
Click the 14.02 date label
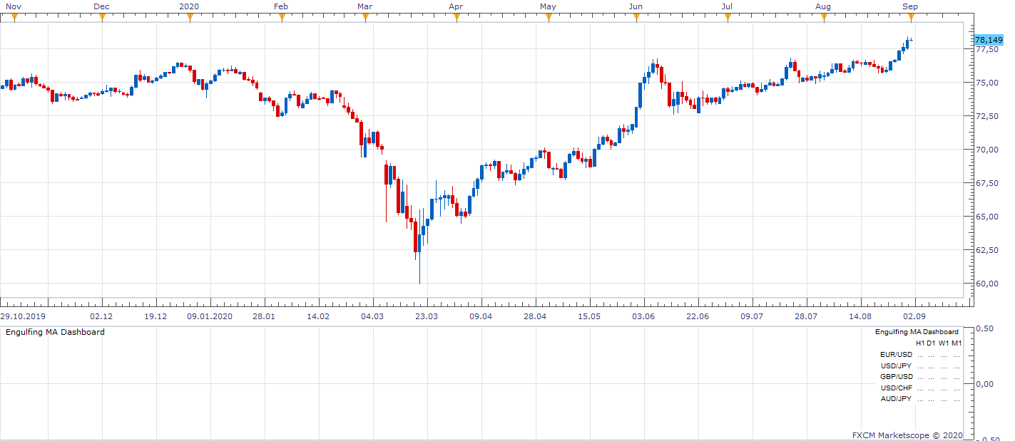(317, 316)
